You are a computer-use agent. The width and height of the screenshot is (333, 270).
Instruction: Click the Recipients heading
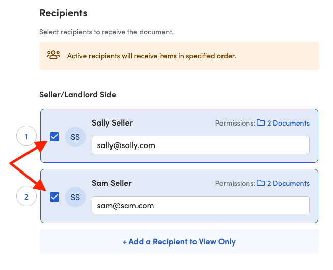[x=63, y=13]
